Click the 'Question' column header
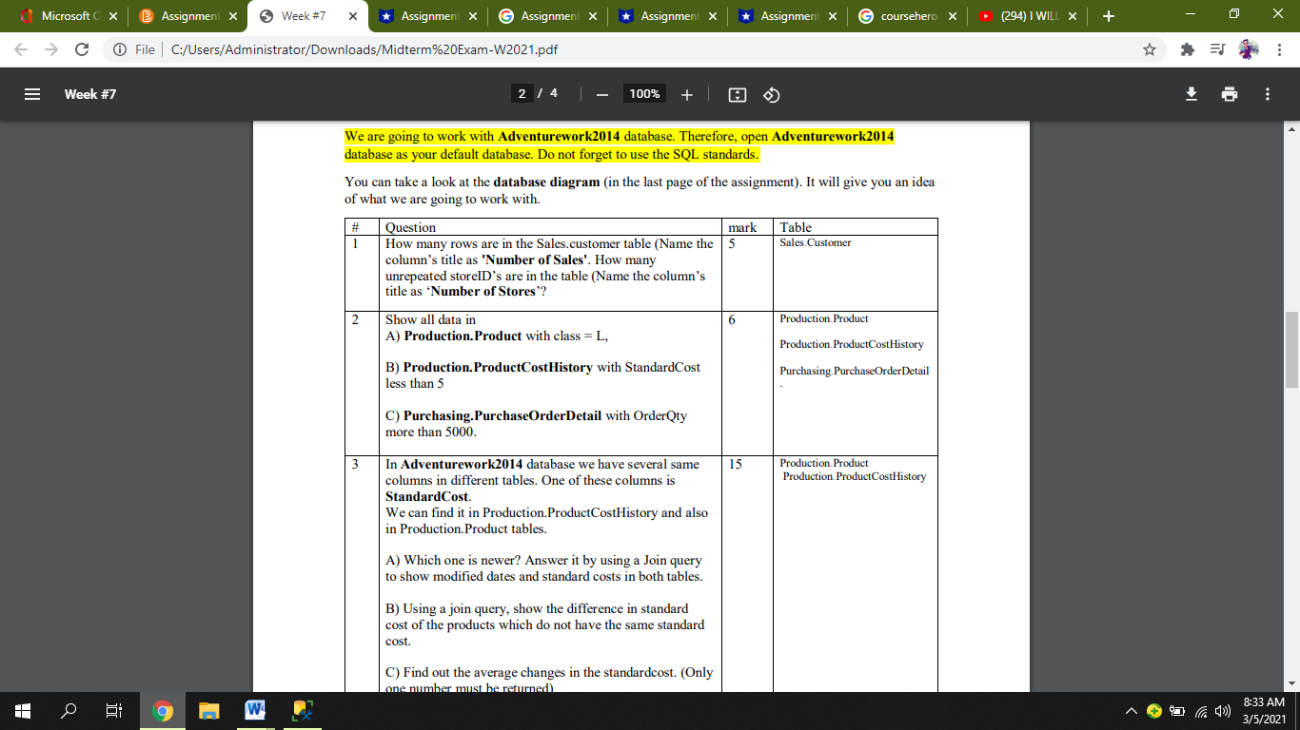1300x730 pixels. click(410, 227)
